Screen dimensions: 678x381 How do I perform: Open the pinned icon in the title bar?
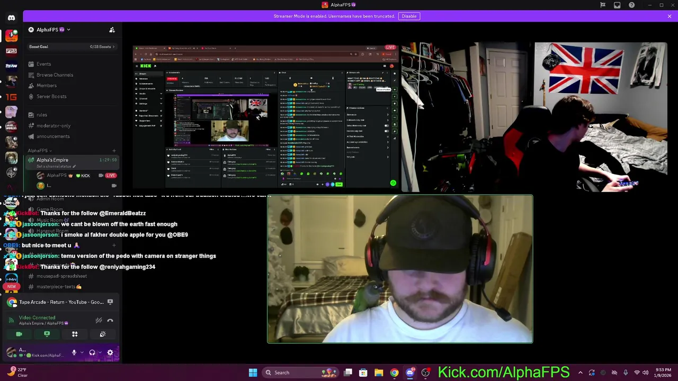pos(603,5)
